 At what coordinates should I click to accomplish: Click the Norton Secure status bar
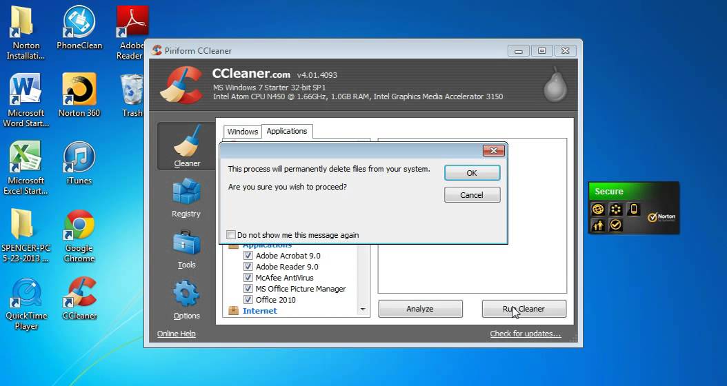coord(633,192)
